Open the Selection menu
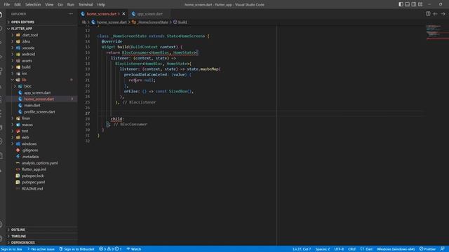This screenshot has width=449, height=252. click(x=33, y=5)
